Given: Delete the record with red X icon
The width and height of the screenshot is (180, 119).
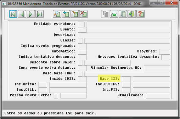Looking at the screenshot, I should click(83, 14).
